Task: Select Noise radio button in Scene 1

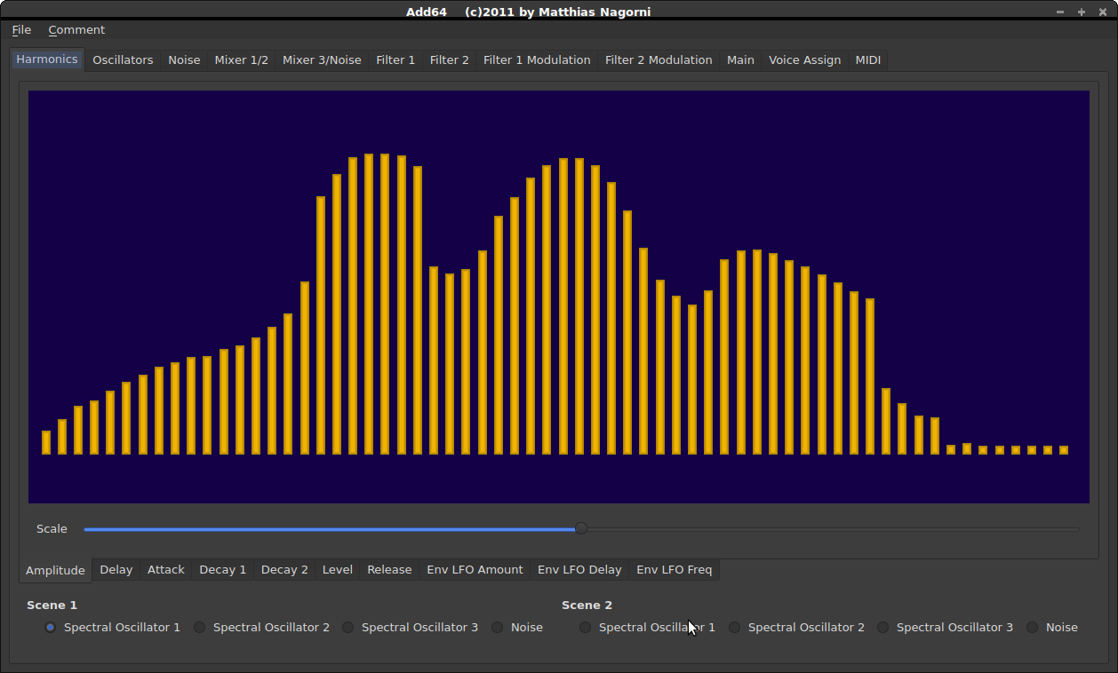Action: pos(498,628)
